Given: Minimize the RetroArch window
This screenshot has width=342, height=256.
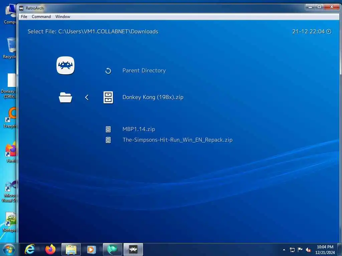Looking at the screenshot, I should tap(310, 7).
